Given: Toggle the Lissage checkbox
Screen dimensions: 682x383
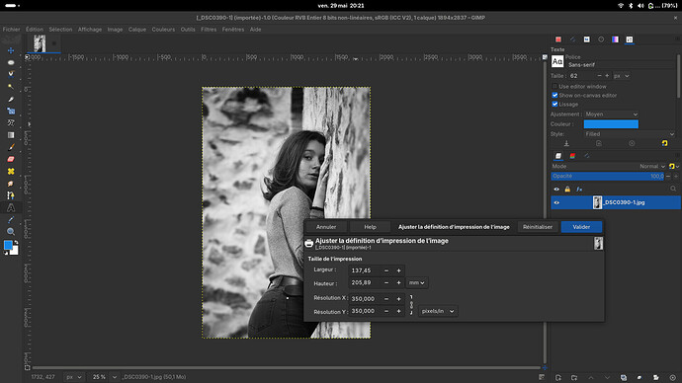Looking at the screenshot, I should coord(554,105).
